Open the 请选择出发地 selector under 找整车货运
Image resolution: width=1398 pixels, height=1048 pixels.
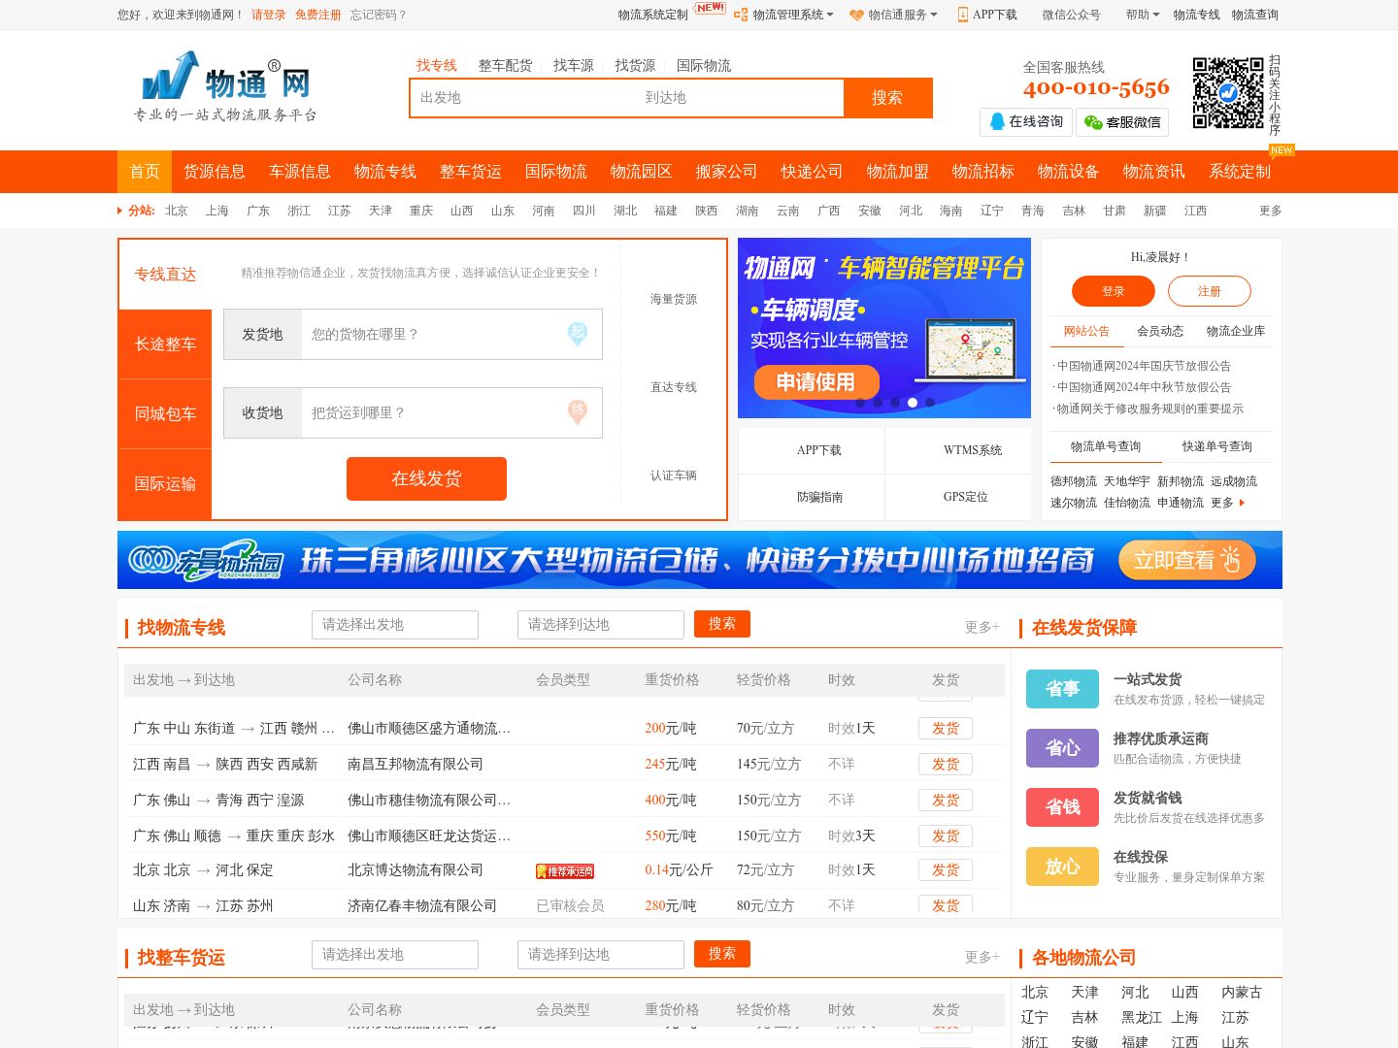pyautogui.click(x=395, y=955)
